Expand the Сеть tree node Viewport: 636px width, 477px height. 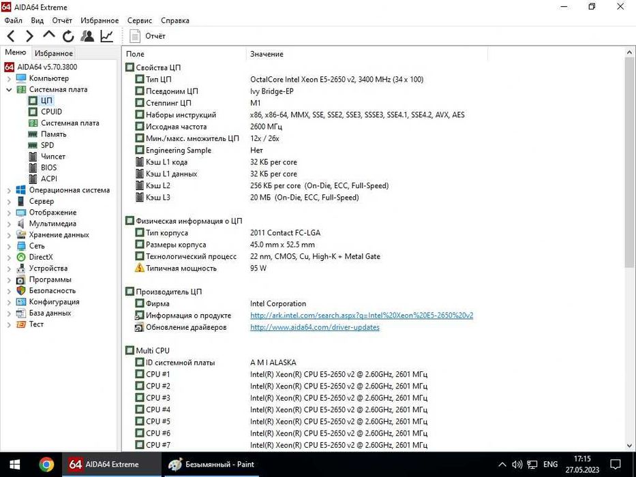tap(9, 246)
